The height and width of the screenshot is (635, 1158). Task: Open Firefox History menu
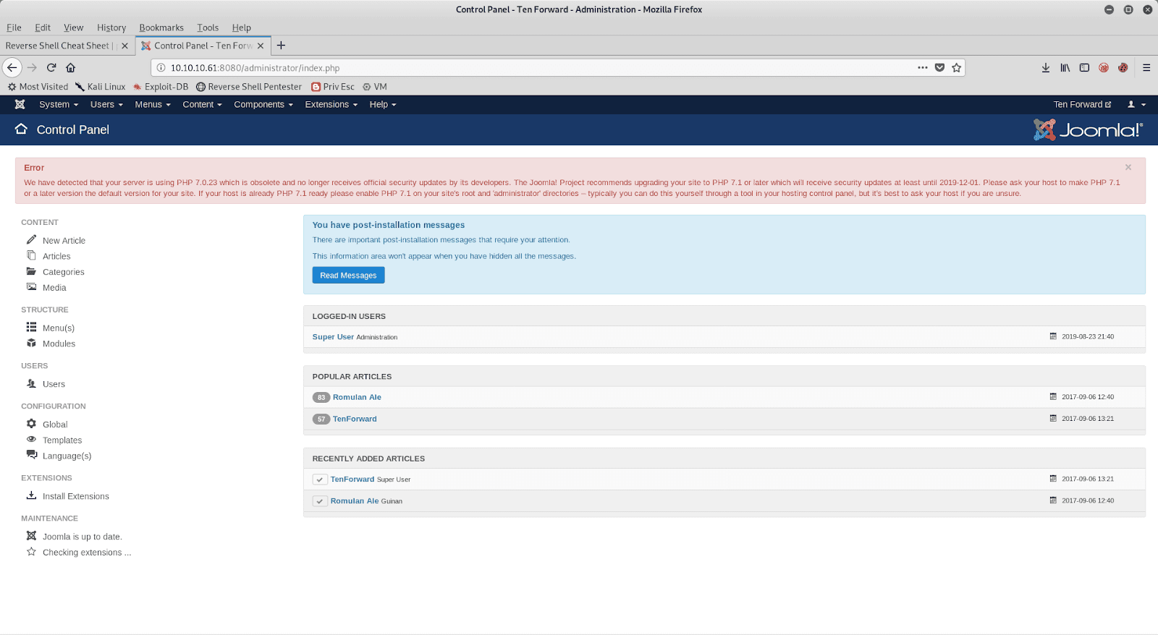(111, 27)
